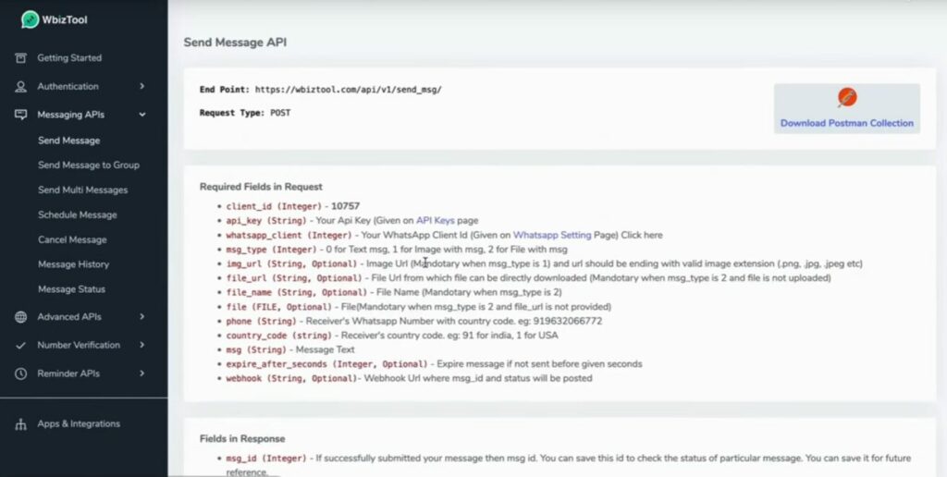Open Schedule Message page
The width and height of the screenshot is (947, 477).
[x=78, y=215]
